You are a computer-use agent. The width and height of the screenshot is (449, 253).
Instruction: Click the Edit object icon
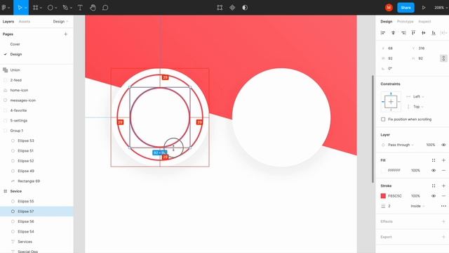220,8
